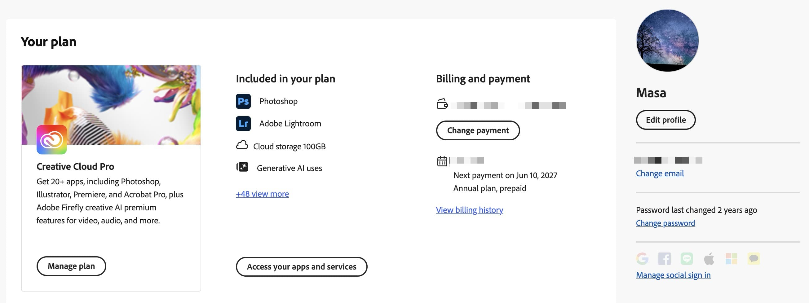The width and height of the screenshot is (809, 303).
Task: Open Manage plan button
Action: [x=71, y=266]
